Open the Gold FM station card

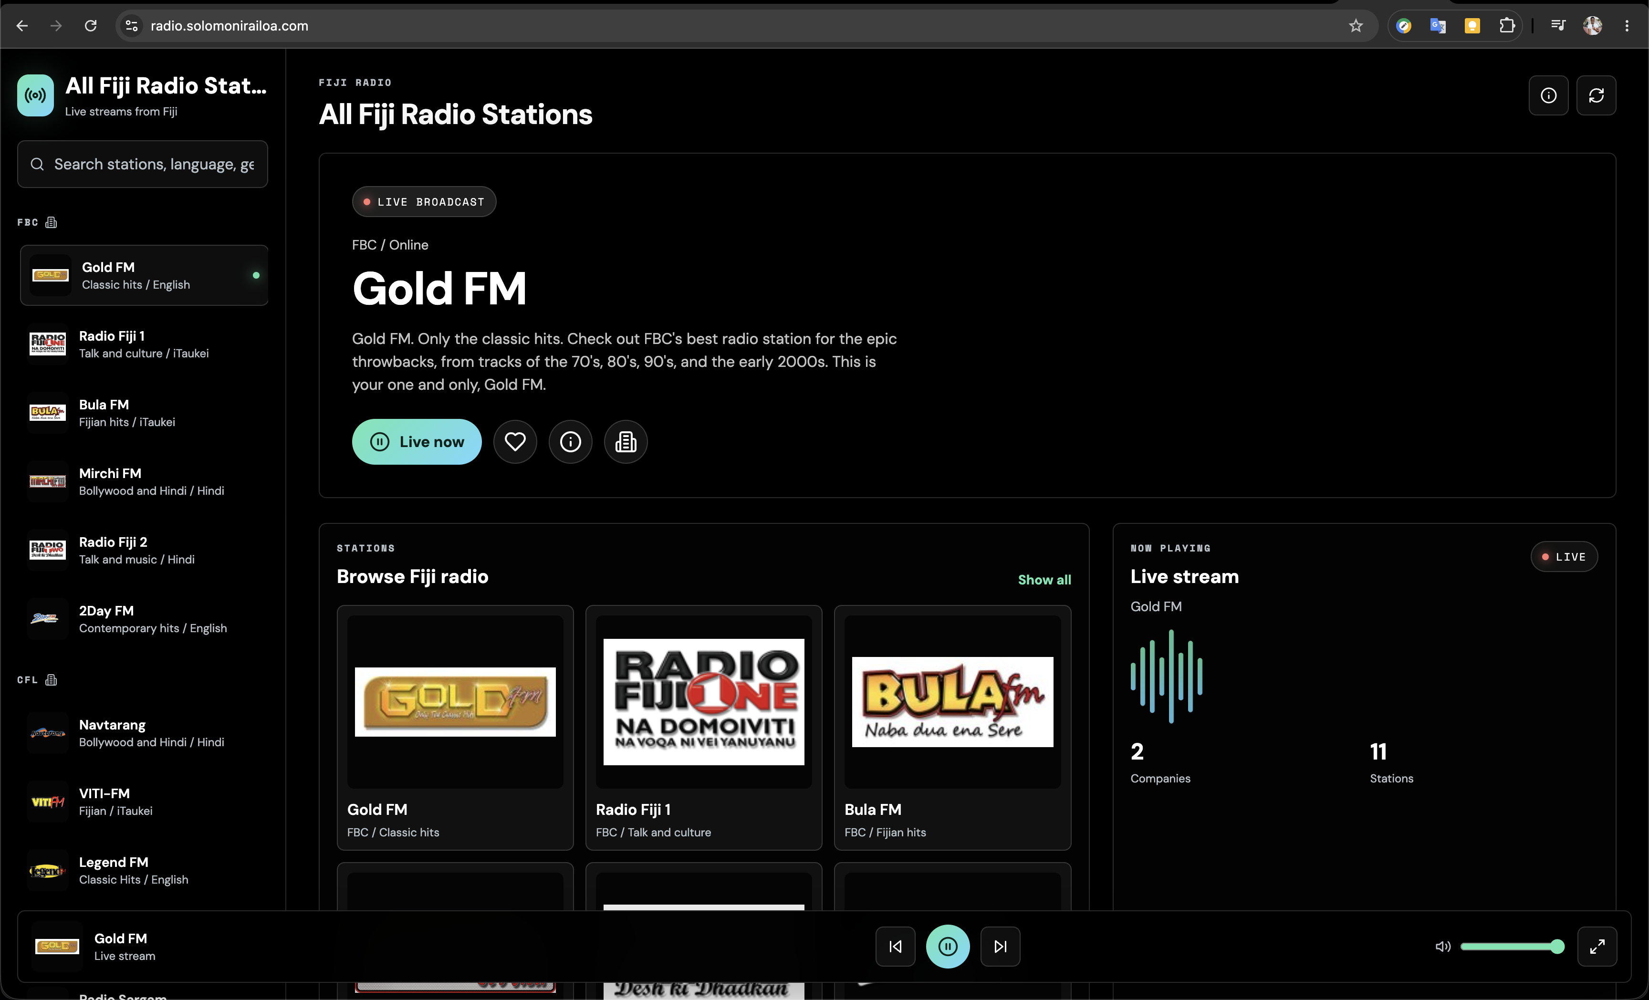point(455,728)
